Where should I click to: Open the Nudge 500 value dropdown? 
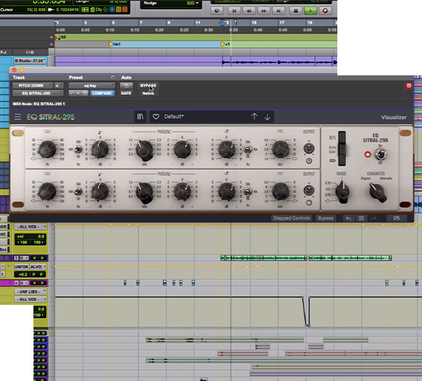tap(193, 3)
